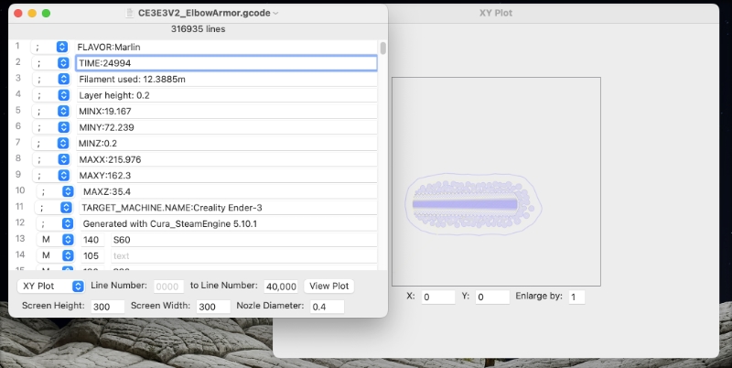Image resolution: width=732 pixels, height=368 pixels.
Task: Open command type popup on line 1
Action: pos(62,47)
